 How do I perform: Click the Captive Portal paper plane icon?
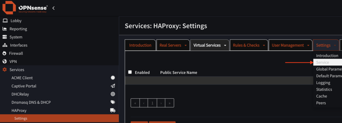(x=113, y=86)
